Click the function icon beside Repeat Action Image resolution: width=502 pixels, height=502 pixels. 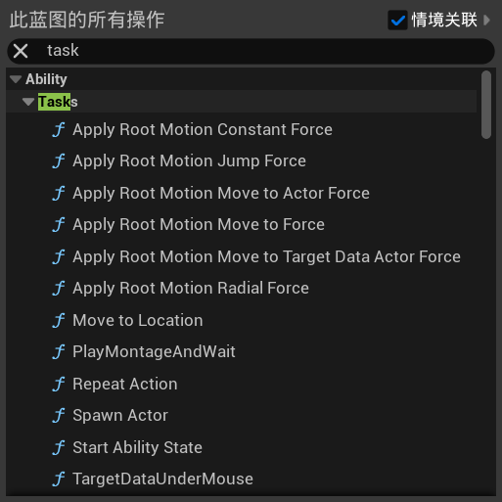point(59,385)
